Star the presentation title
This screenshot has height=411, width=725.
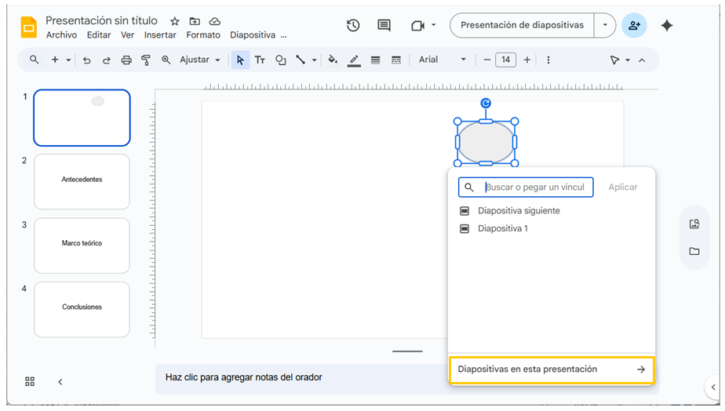[x=175, y=21]
